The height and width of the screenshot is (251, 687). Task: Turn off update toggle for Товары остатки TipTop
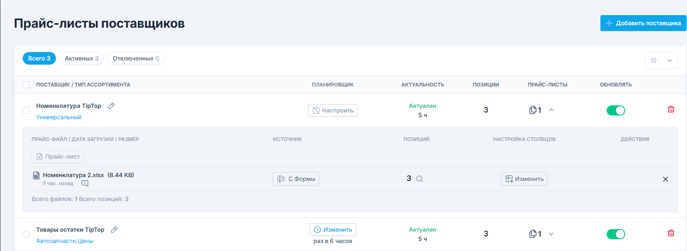[616, 234]
